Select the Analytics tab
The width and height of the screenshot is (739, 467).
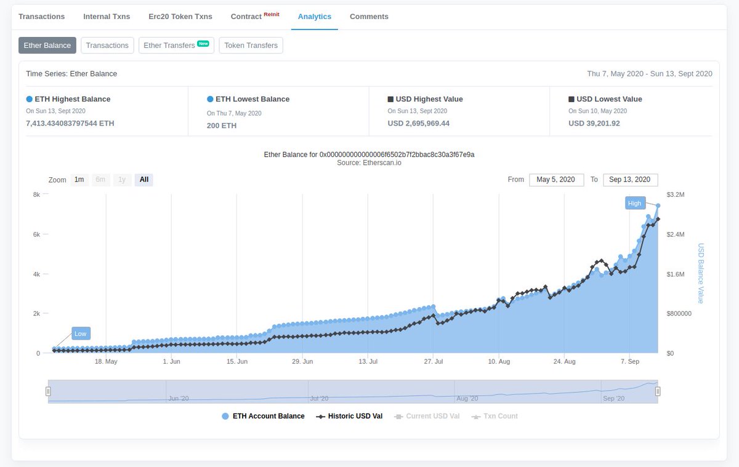315,17
